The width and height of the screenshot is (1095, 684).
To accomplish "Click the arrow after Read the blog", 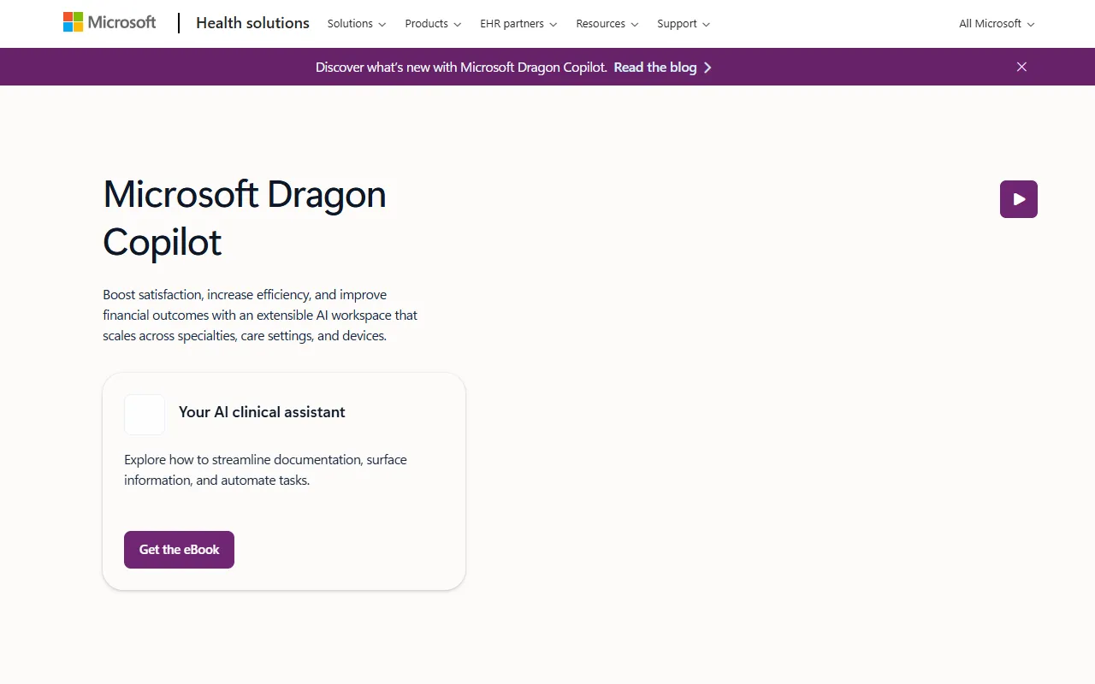I will pos(707,68).
